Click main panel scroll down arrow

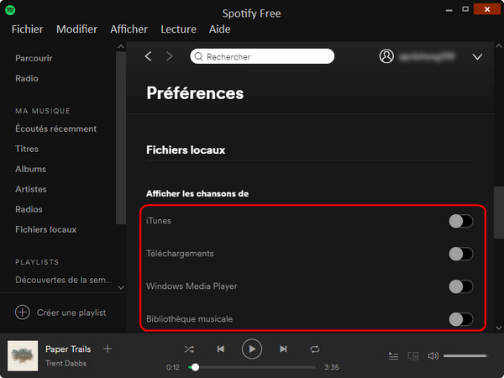click(498, 328)
